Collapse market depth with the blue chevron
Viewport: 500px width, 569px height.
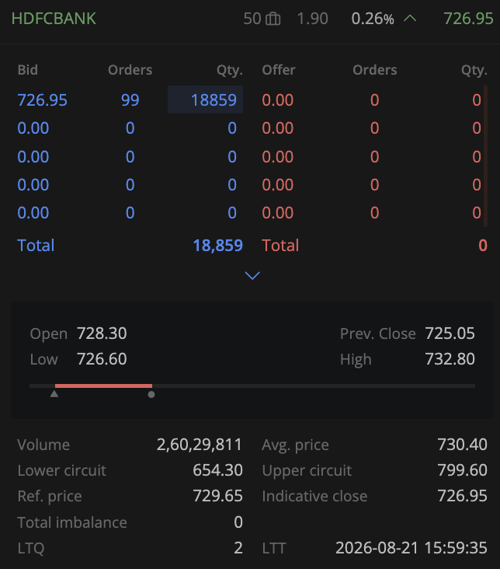coord(252,276)
